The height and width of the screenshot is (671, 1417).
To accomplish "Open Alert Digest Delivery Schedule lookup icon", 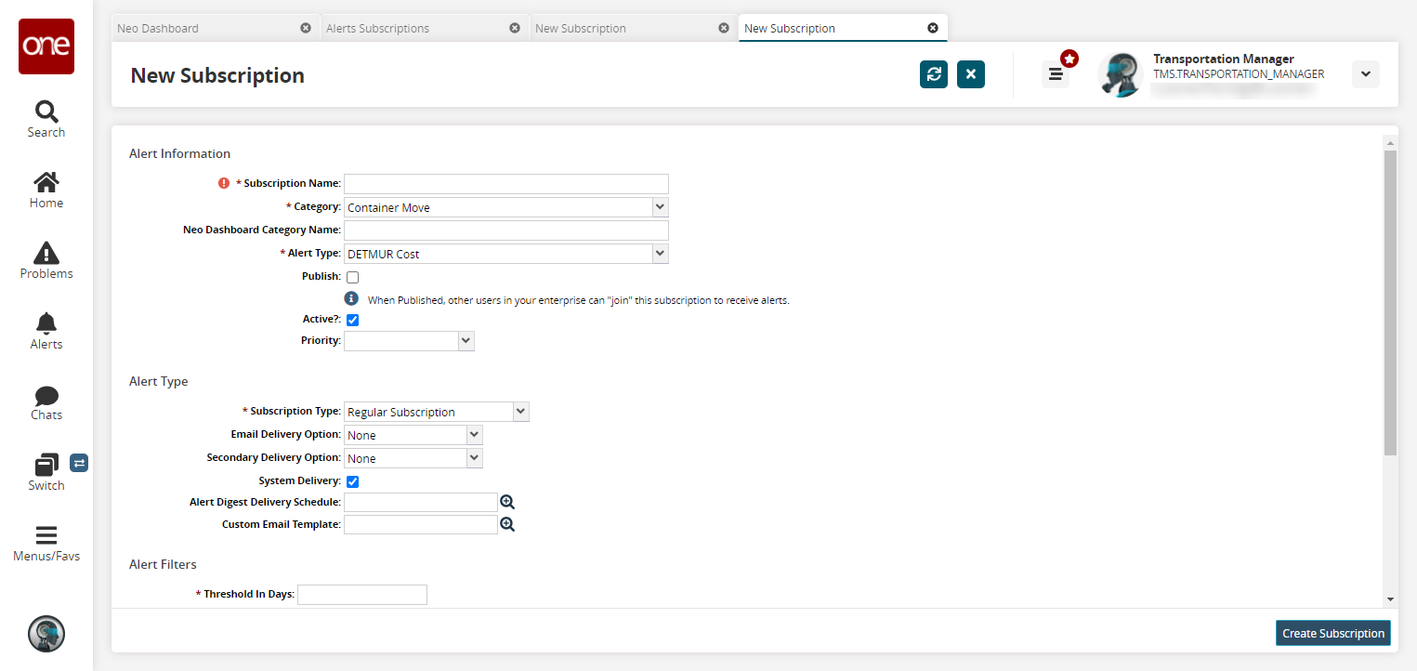I will pos(507,502).
